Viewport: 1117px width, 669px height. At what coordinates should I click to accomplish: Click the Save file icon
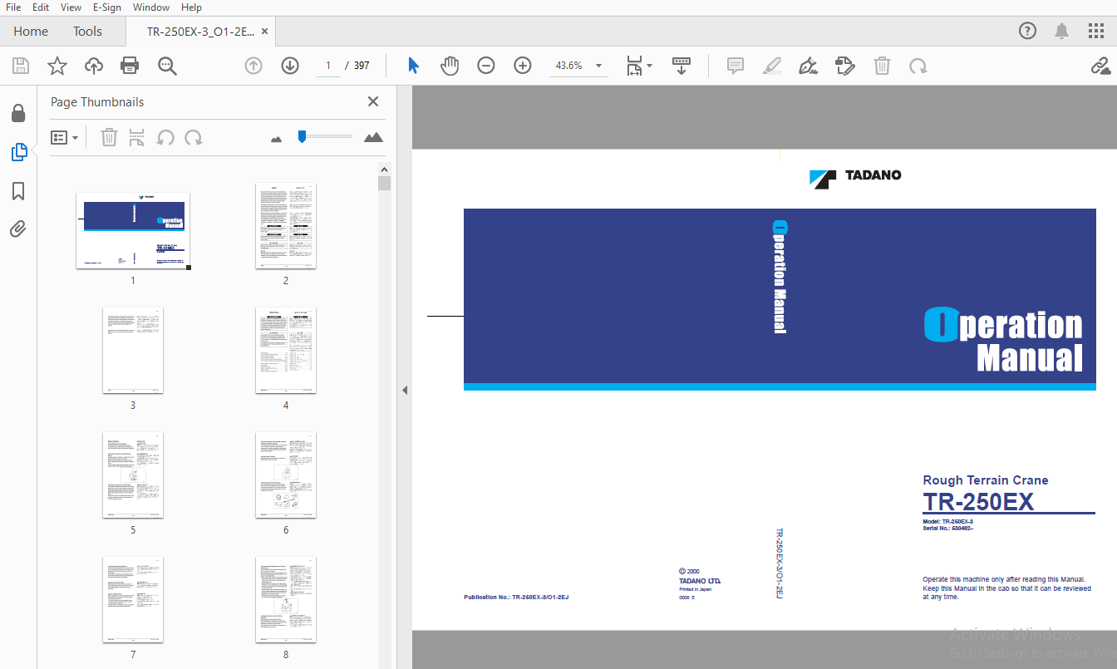click(21, 66)
